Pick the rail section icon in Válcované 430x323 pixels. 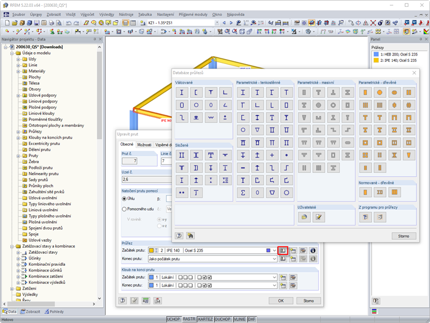196,117
